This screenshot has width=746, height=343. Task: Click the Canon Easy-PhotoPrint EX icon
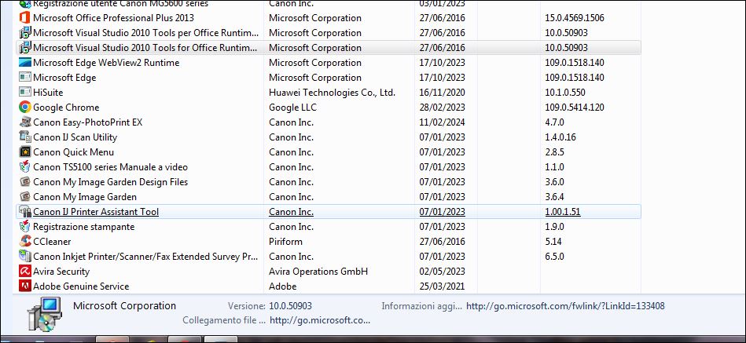24,122
